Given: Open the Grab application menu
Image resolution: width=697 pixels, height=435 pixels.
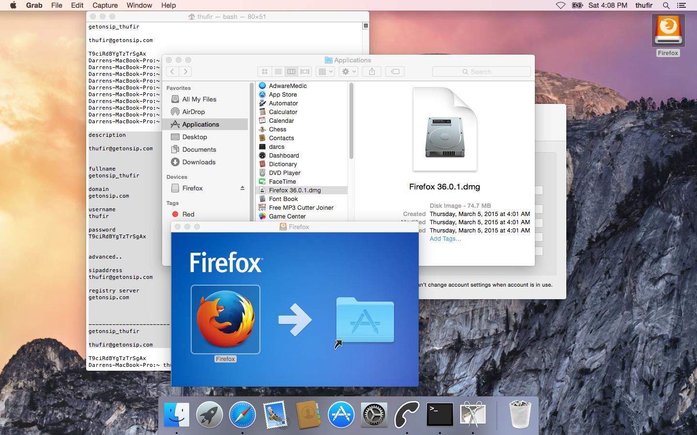Looking at the screenshot, I should pyautogui.click(x=34, y=5).
